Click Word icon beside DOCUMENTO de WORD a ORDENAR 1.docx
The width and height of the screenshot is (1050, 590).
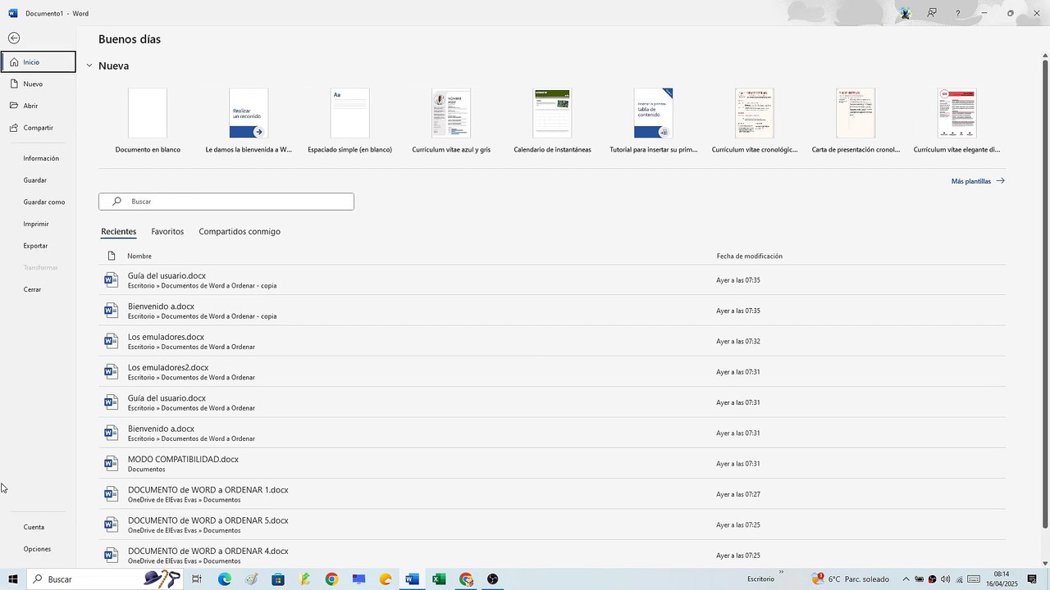point(112,494)
